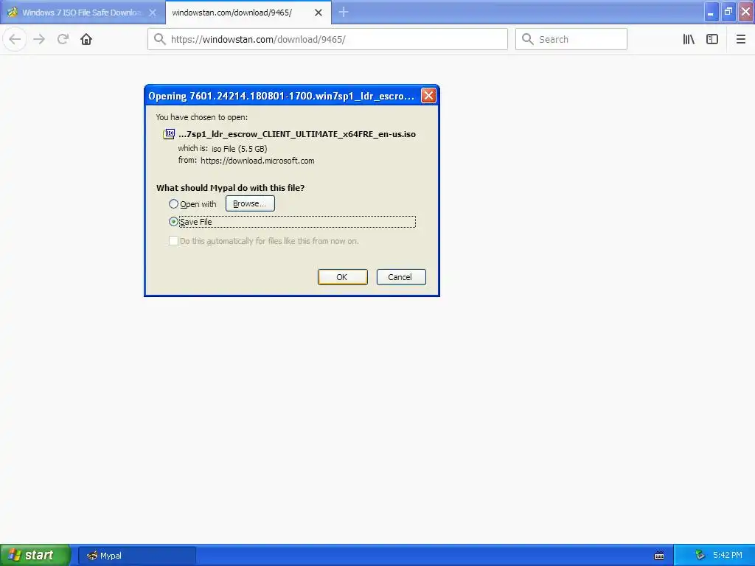The height and width of the screenshot is (566, 755).
Task: Click the address bar URL field
Action: 327,39
